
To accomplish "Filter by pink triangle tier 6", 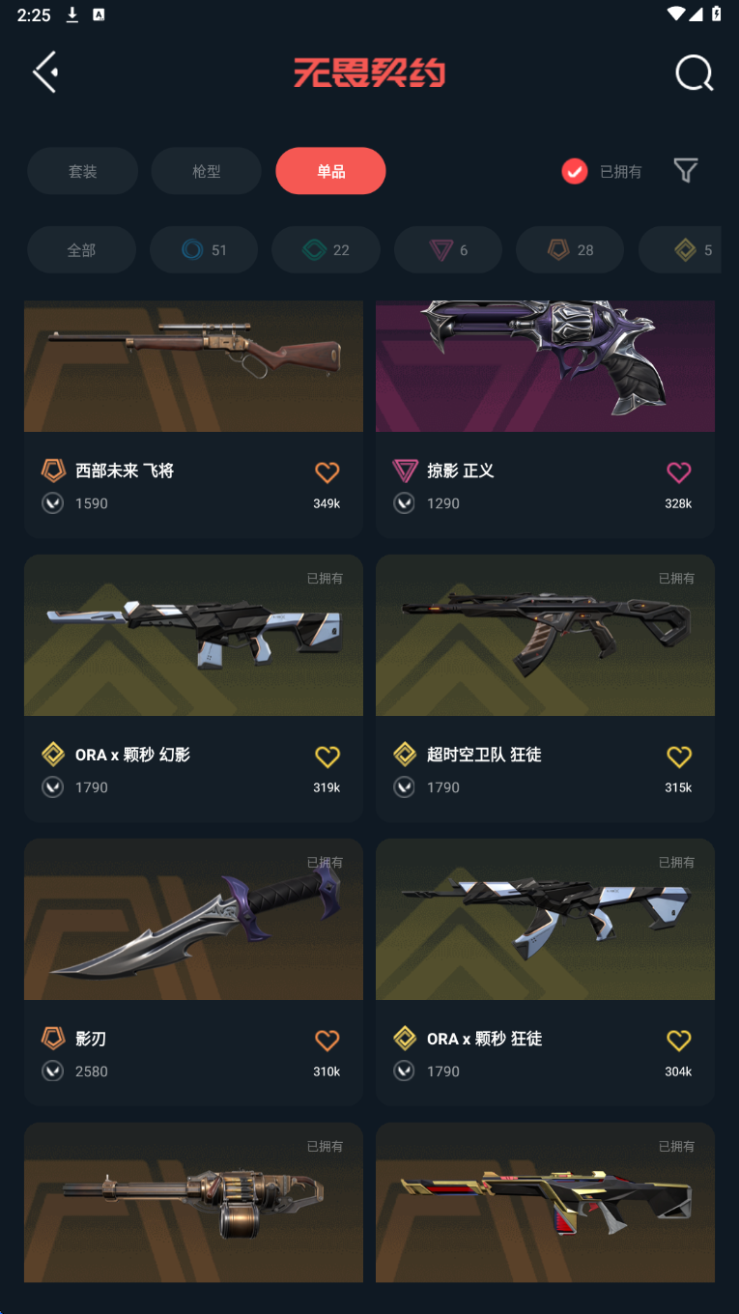I will pyautogui.click(x=448, y=250).
